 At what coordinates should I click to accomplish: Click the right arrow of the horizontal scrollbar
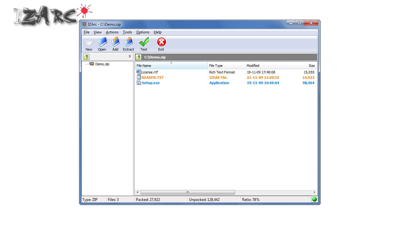click(x=314, y=192)
